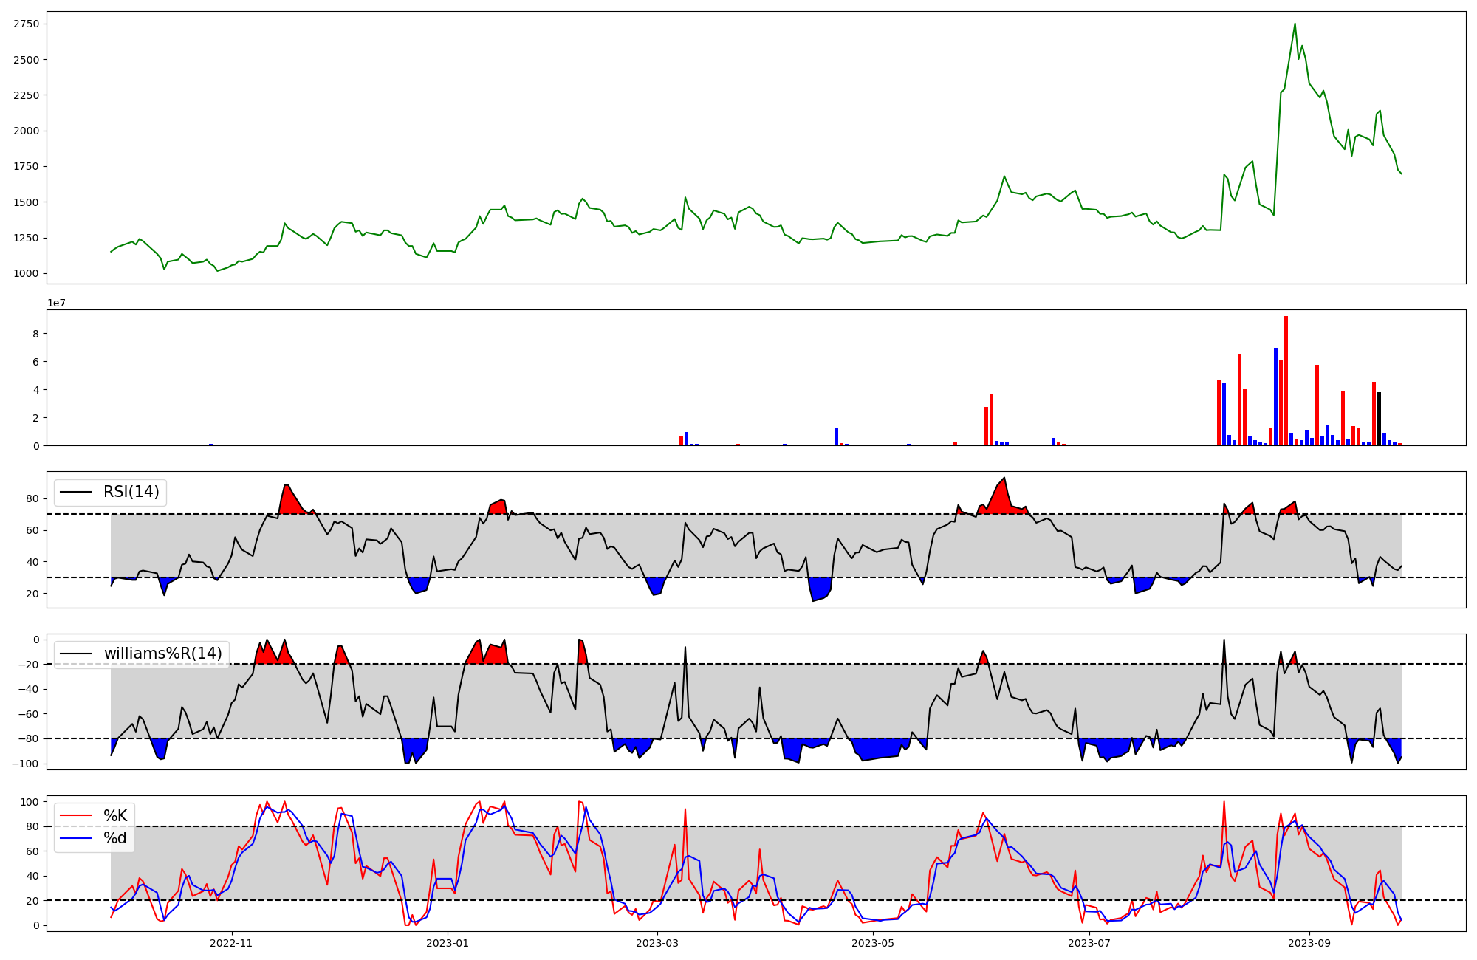The width and height of the screenshot is (1477, 960).
Task: Click the -100 tick on the Williams %R axis
Action: tap(27, 764)
